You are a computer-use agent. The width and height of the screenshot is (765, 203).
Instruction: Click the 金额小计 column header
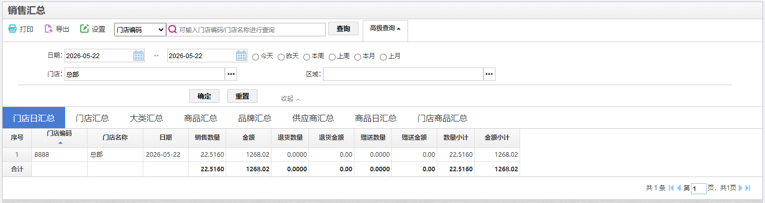[497, 138]
